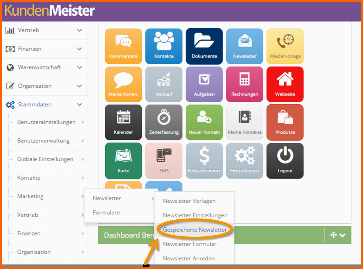Click the Logout power tile
The image size is (363, 269).
285,161
